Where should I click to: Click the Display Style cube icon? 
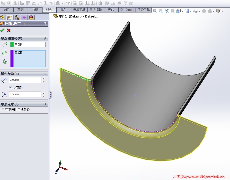pos(187,11)
